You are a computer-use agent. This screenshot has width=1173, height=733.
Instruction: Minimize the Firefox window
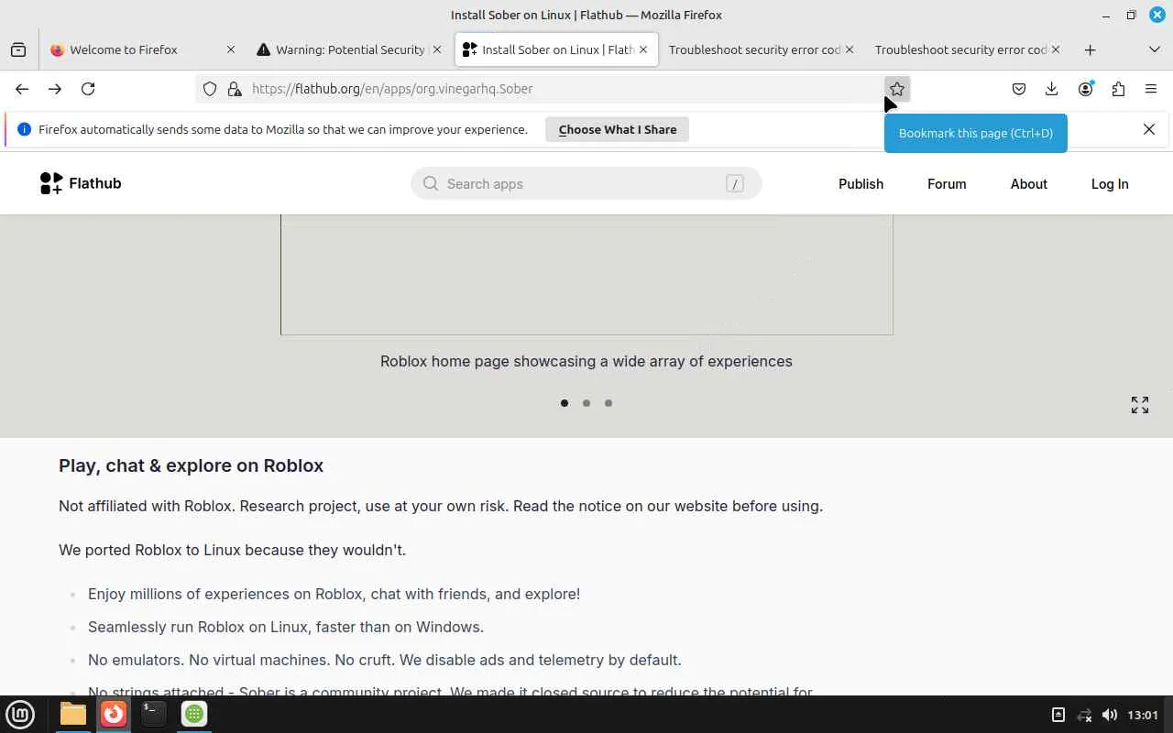[x=1107, y=15]
